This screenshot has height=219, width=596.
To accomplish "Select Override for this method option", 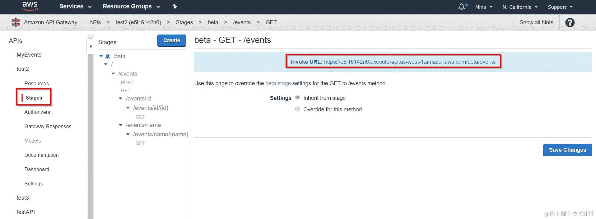I will pyautogui.click(x=298, y=109).
